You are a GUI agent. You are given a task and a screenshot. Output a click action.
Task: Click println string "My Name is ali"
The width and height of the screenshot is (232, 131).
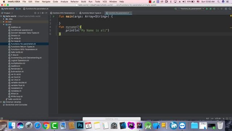(x=94, y=31)
